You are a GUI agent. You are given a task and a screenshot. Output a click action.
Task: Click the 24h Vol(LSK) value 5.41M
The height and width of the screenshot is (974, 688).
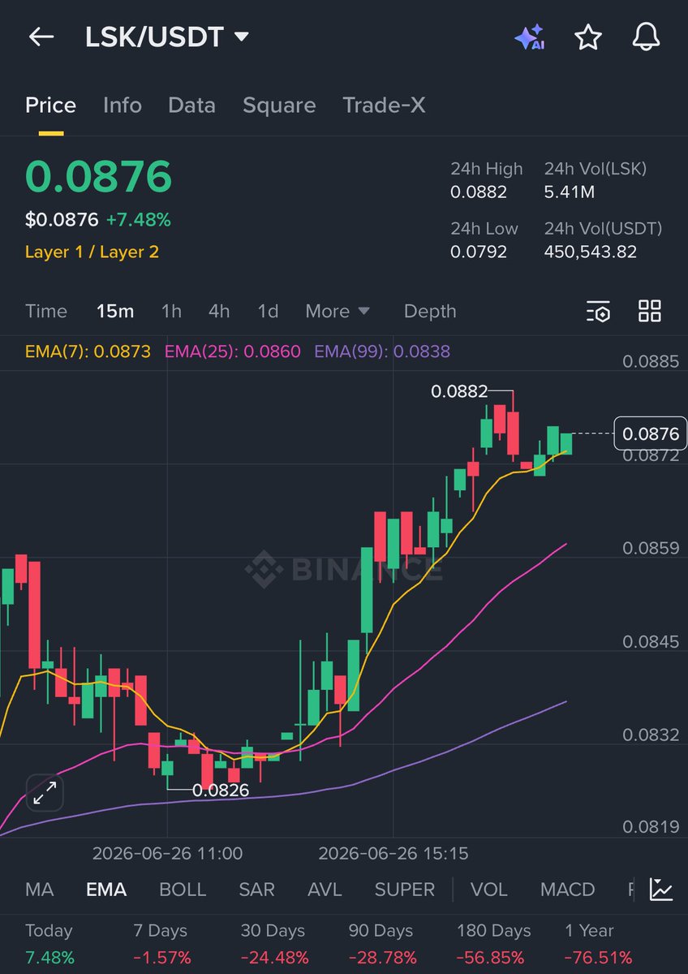coord(569,192)
